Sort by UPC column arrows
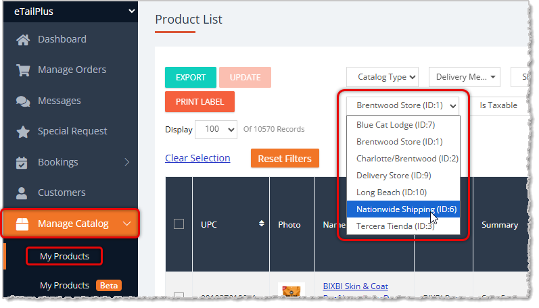 [x=262, y=224]
